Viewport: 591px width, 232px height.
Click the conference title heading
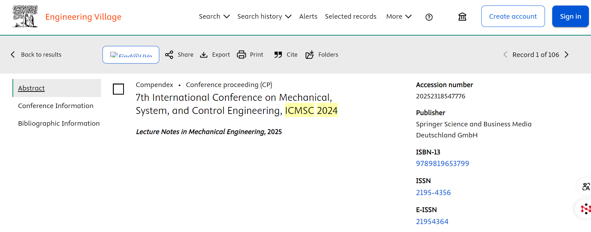click(237, 104)
